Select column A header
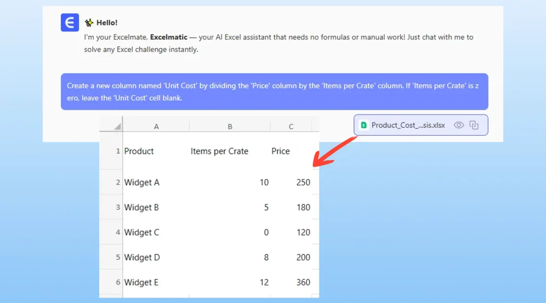 click(x=156, y=127)
